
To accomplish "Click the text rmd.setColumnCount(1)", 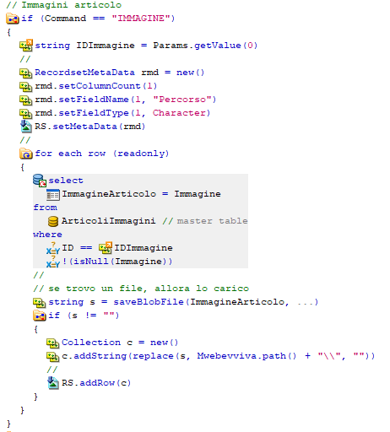I will [x=95, y=86].
